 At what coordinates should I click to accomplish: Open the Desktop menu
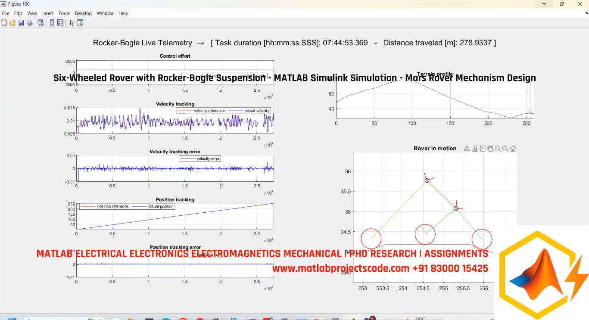83,13
